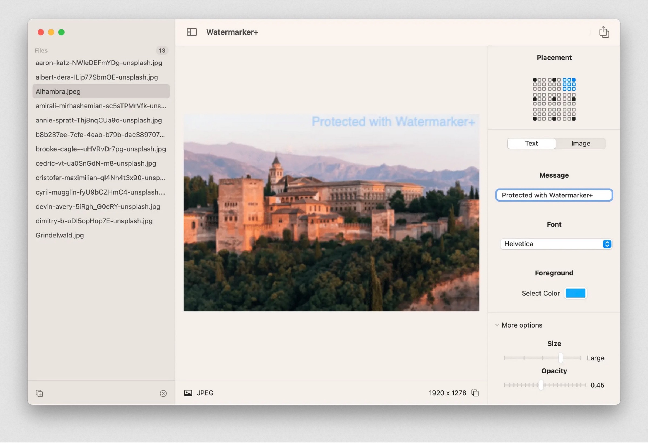Select top-left corner placement dot

click(x=535, y=80)
